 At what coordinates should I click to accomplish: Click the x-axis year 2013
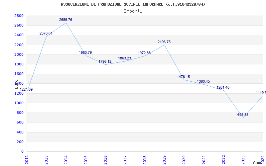pos(46,160)
